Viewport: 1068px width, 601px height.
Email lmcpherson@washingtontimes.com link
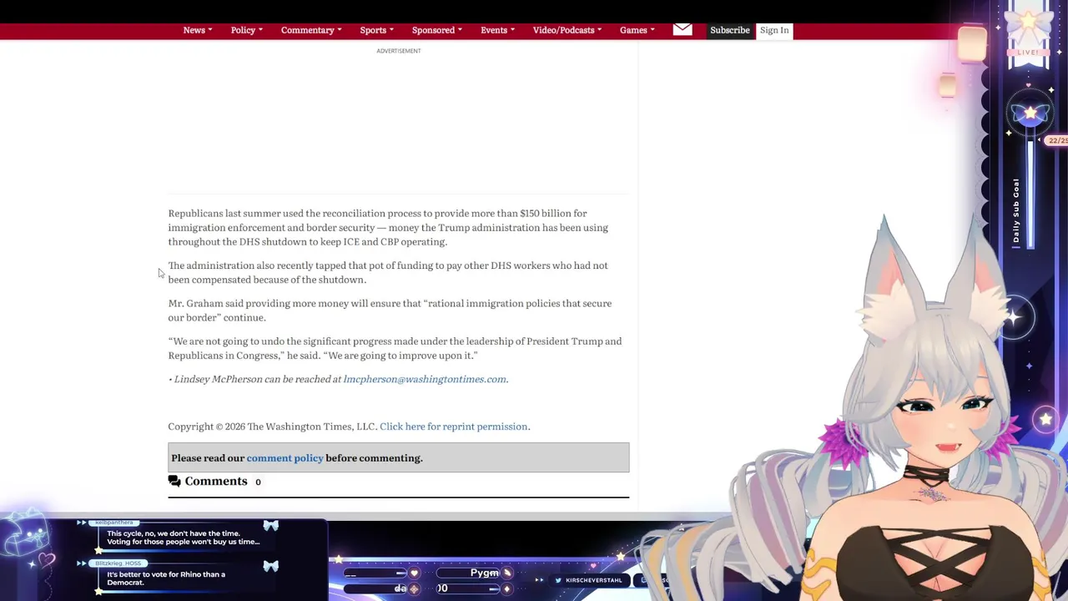coord(425,379)
